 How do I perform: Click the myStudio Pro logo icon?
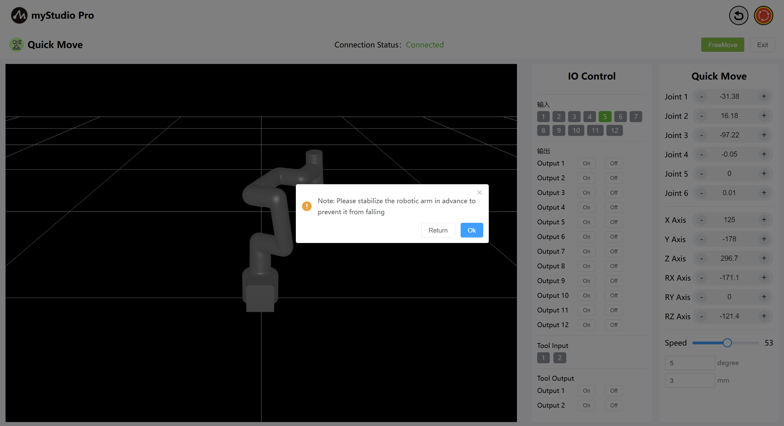(19, 15)
